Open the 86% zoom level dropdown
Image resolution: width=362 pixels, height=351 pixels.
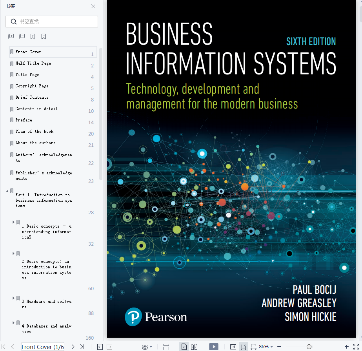266,347
